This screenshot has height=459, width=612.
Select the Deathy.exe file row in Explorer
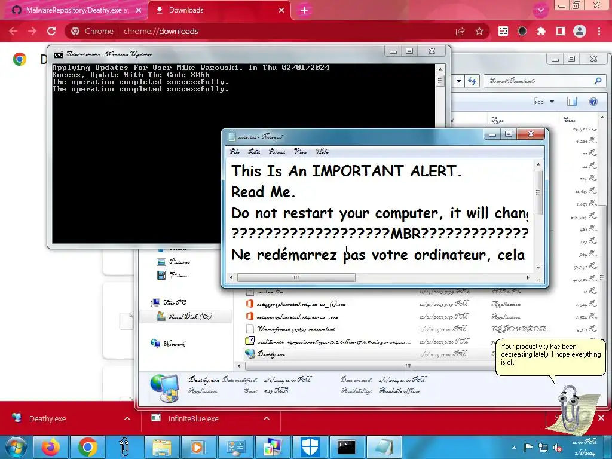pos(369,354)
